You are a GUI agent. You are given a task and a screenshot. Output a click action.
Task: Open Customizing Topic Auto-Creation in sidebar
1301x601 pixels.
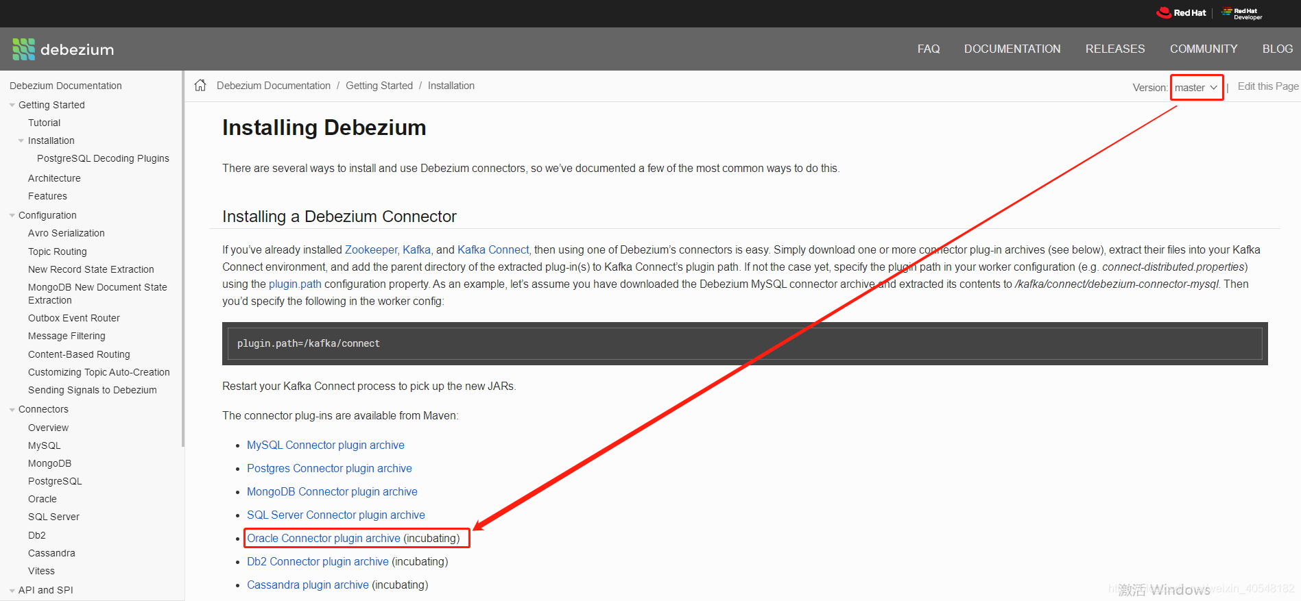pyautogui.click(x=99, y=372)
